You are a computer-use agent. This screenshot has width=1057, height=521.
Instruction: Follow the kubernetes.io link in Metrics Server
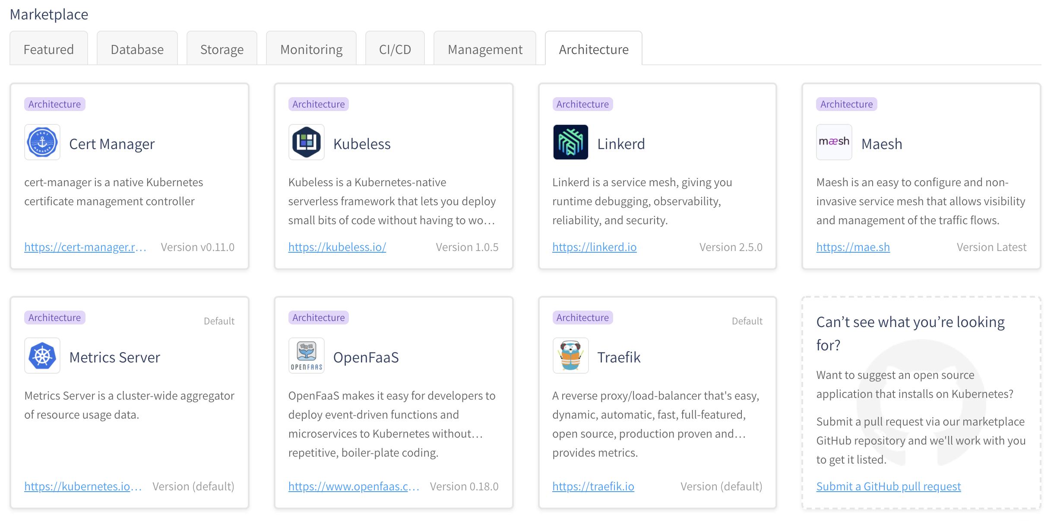tap(83, 486)
